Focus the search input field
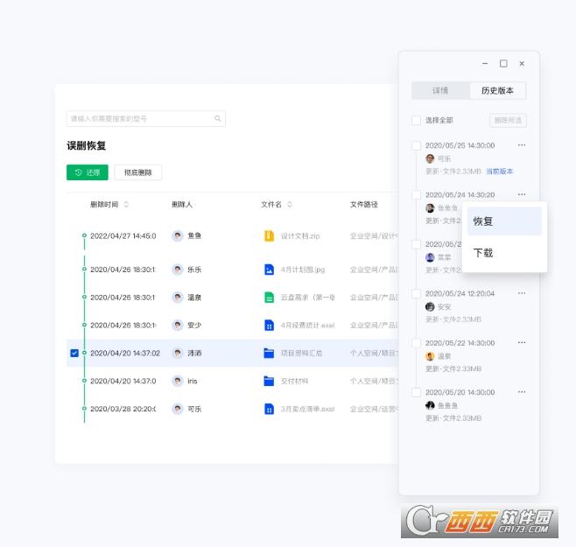This screenshot has width=576, height=547. tap(146, 119)
